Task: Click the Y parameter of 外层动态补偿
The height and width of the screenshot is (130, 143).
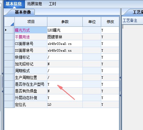Action: click(65, 98)
